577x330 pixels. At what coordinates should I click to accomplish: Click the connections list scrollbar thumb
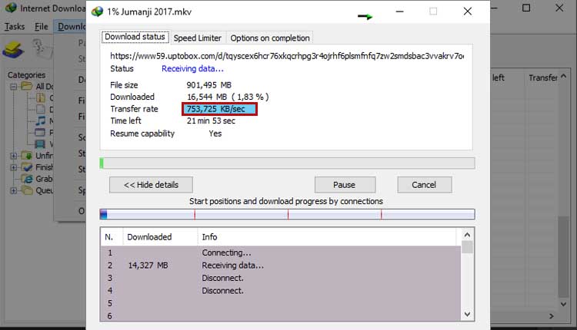[467, 247]
